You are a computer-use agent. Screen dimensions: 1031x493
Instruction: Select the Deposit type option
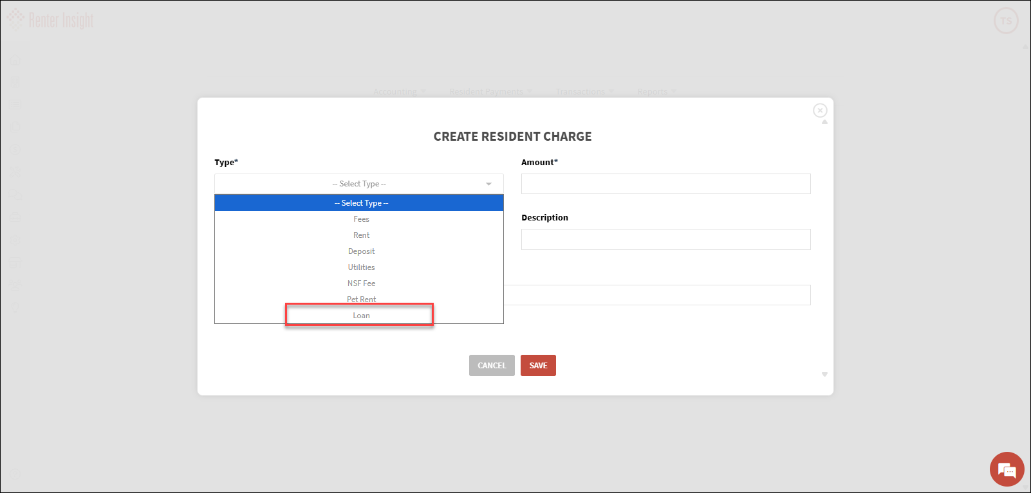click(x=360, y=251)
